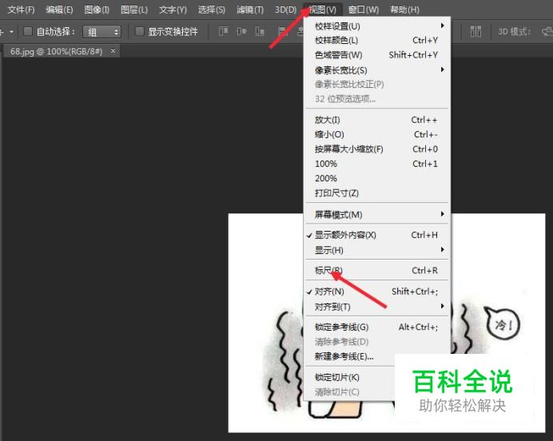The width and height of the screenshot is (553, 441).
Task: Expand the 校样设置(U) submenu
Action: click(376, 26)
